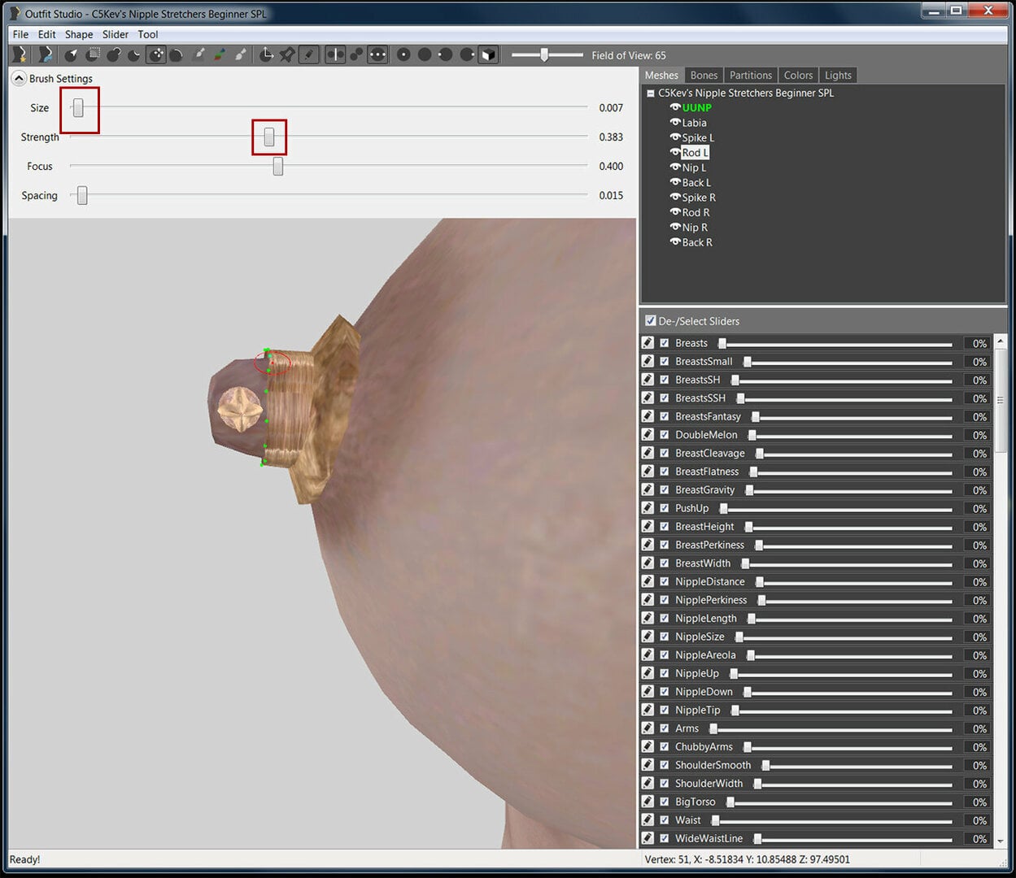Switch to Back view icon

425,54
